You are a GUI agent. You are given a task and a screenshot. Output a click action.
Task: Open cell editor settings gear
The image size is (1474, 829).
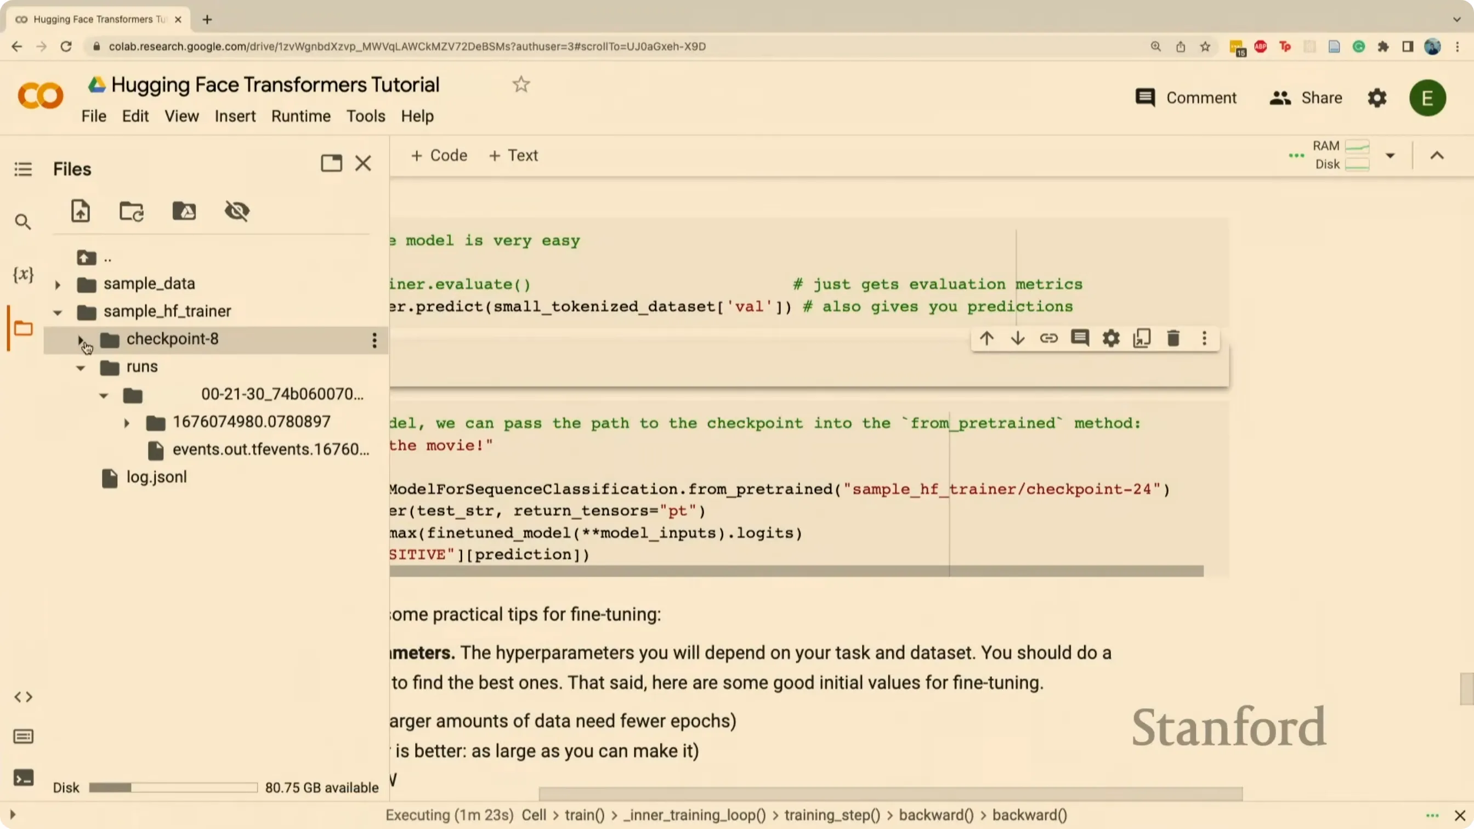coord(1111,339)
